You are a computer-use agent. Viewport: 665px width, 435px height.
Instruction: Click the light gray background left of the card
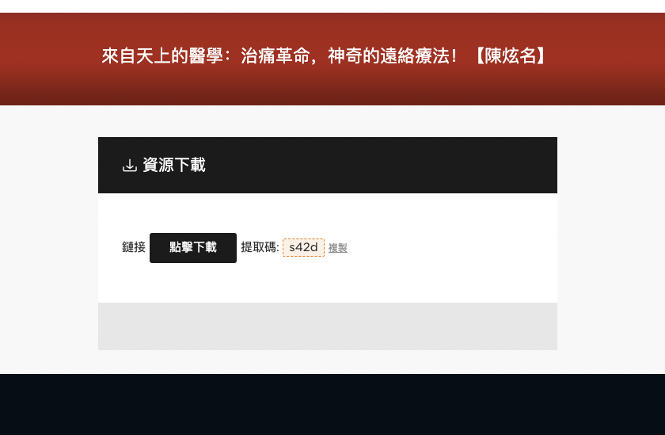pyautogui.click(x=49, y=239)
